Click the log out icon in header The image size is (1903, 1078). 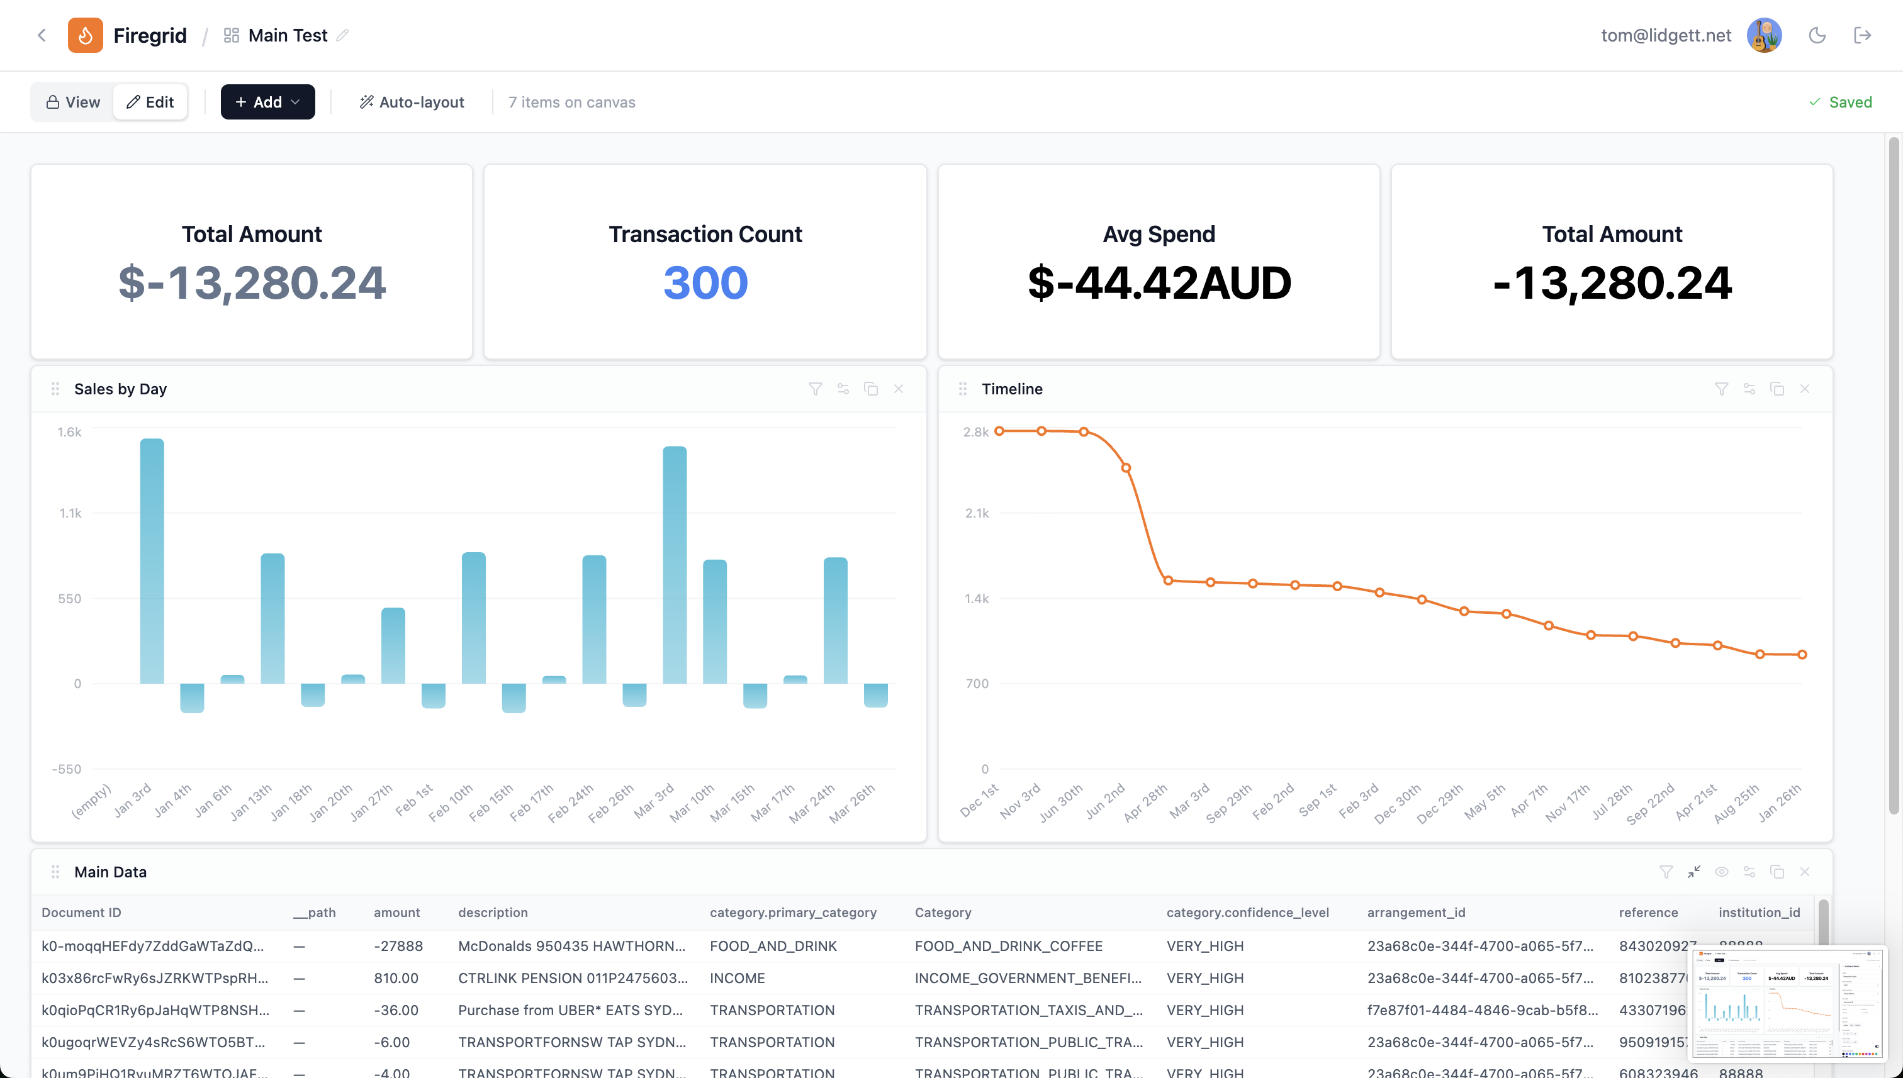(x=1862, y=36)
